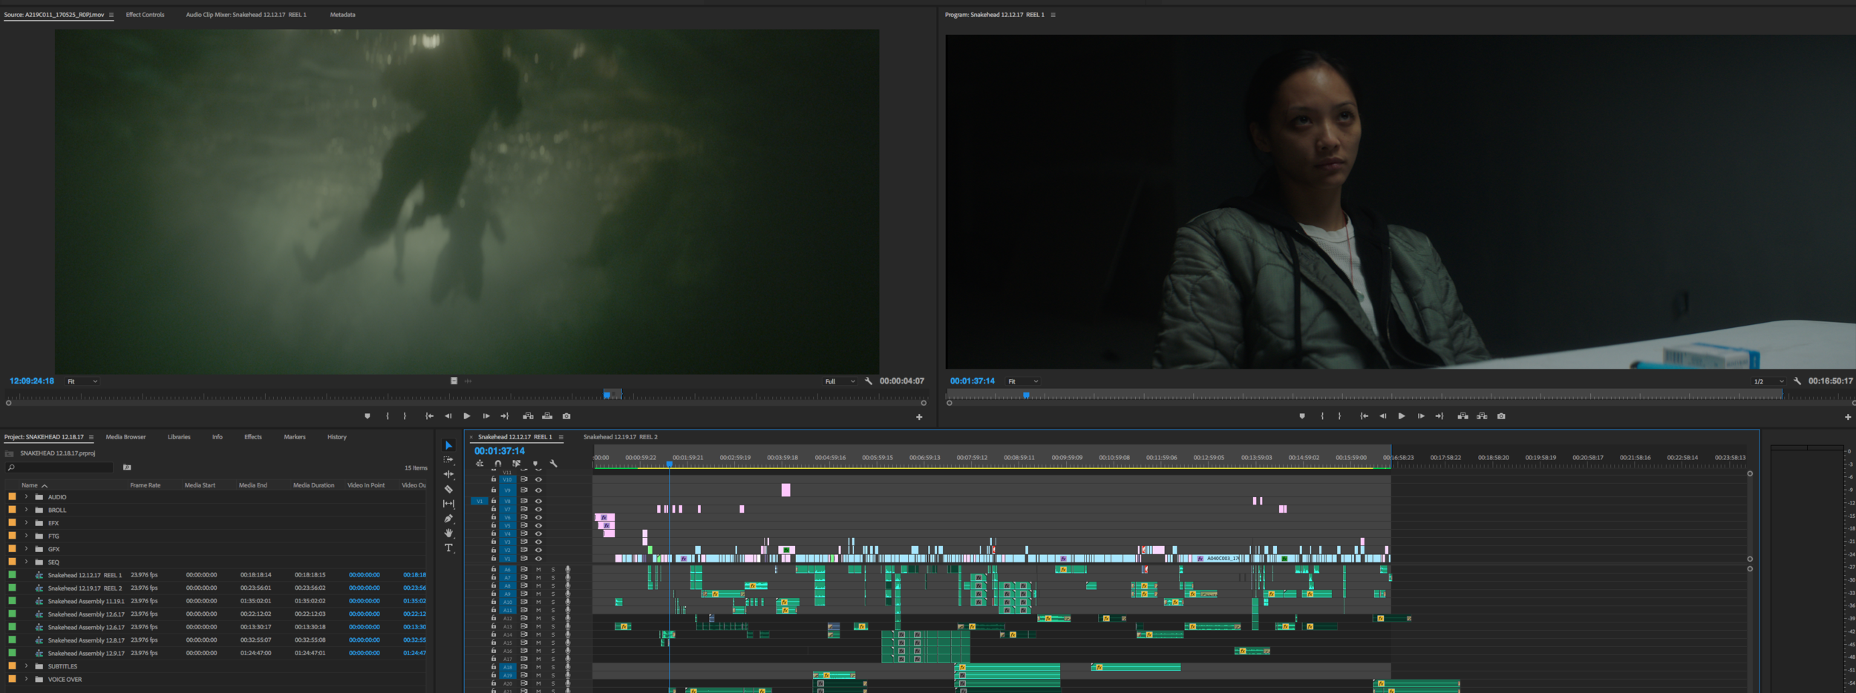Image resolution: width=1856 pixels, height=693 pixels.
Task: Open Program monitor settings wrench
Action: click(1797, 381)
